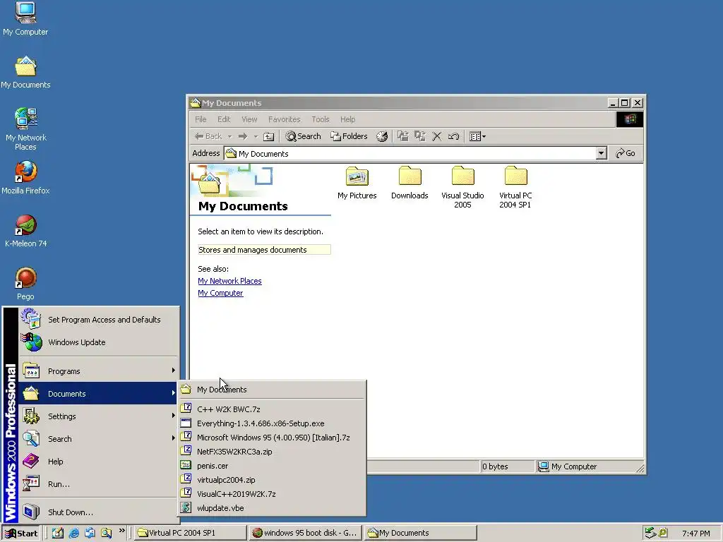Click the Start button
Viewport: 723px width, 542px height.
coord(22,534)
